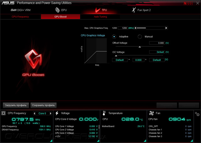Select next core with right arrow

(51, 114)
